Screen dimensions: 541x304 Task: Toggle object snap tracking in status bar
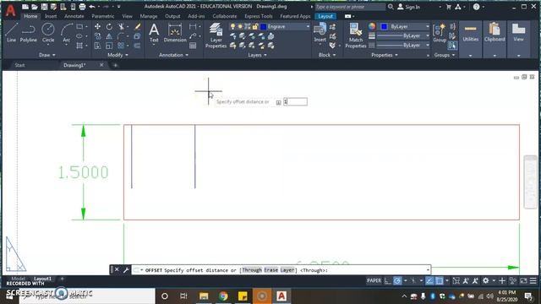pyautogui.click(x=429, y=281)
